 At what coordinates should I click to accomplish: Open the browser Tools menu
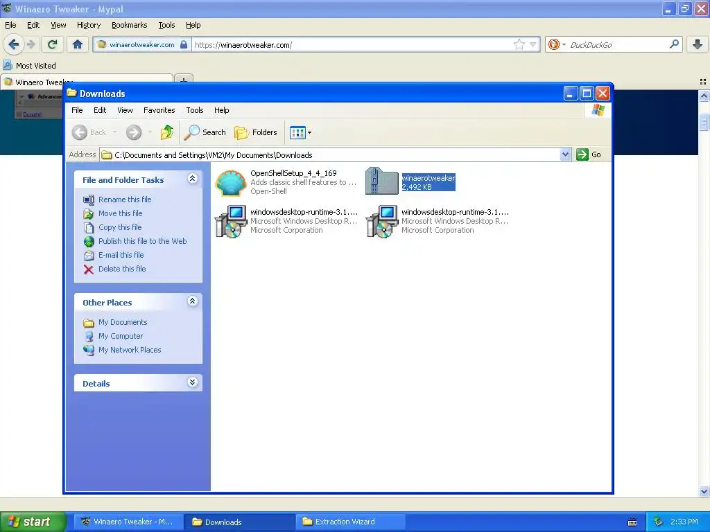coord(166,25)
